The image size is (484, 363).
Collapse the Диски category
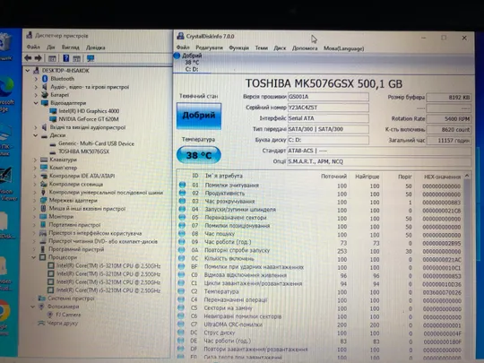[36, 135]
